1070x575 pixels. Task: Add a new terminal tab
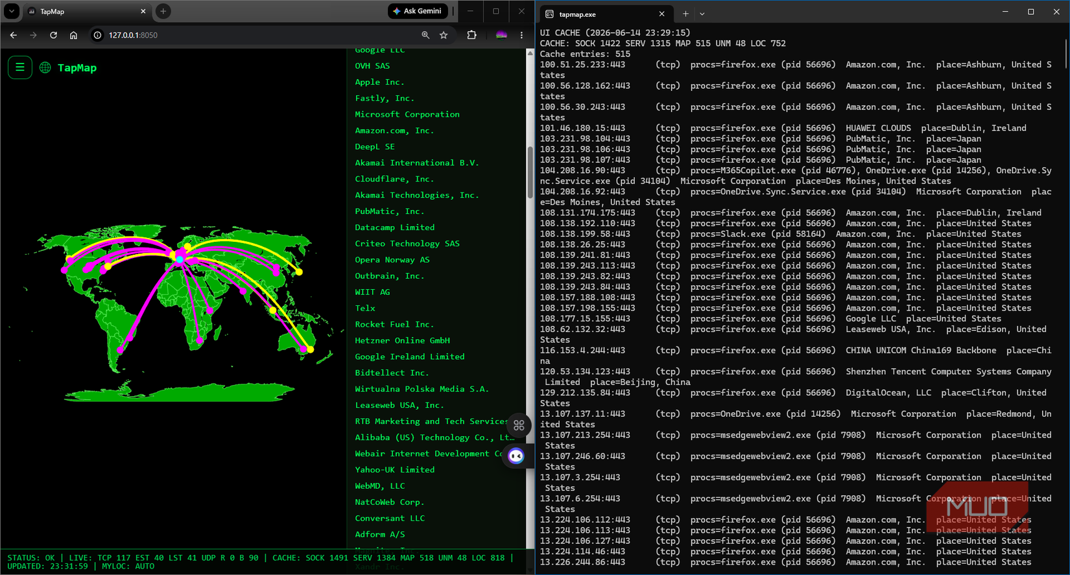click(685, 14)
